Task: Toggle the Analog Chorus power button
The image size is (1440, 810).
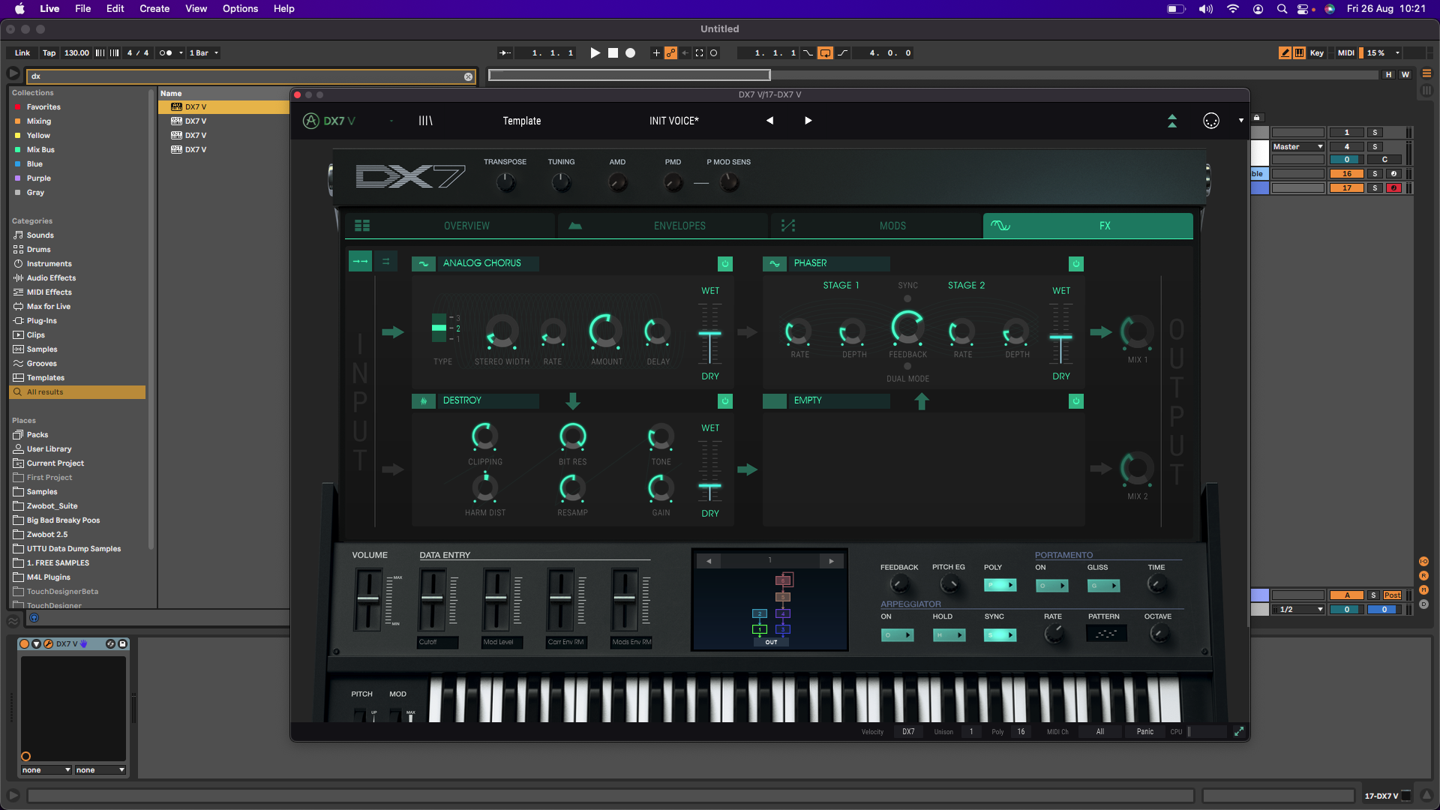Action: [x=724, y=264]
